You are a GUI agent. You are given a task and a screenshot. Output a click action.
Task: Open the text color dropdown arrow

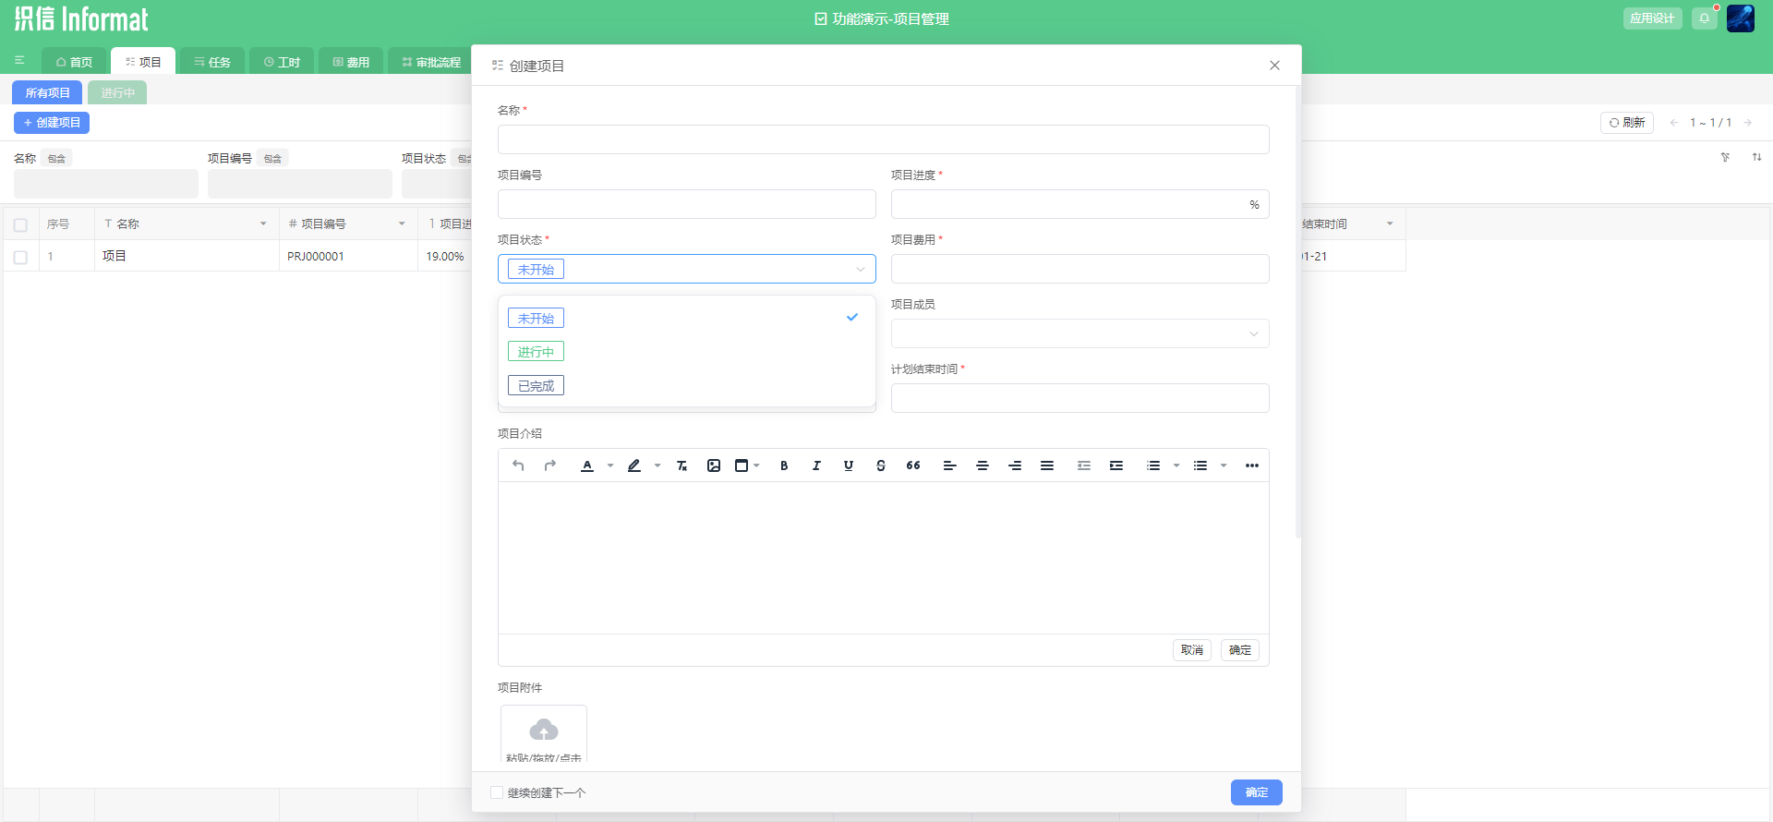[x=610, y=465]
